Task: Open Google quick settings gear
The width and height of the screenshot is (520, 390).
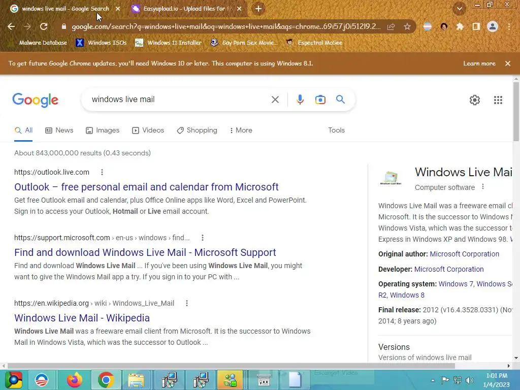Action: click(475, 100)
